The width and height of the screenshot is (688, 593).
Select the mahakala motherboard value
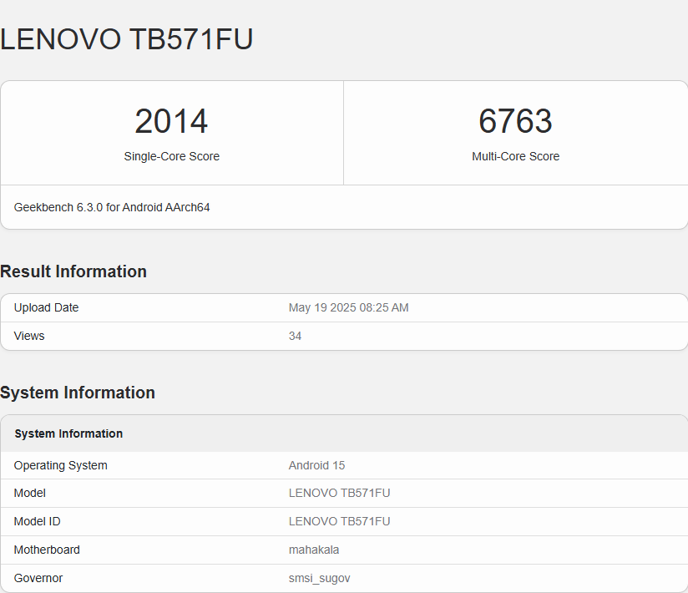314,550
